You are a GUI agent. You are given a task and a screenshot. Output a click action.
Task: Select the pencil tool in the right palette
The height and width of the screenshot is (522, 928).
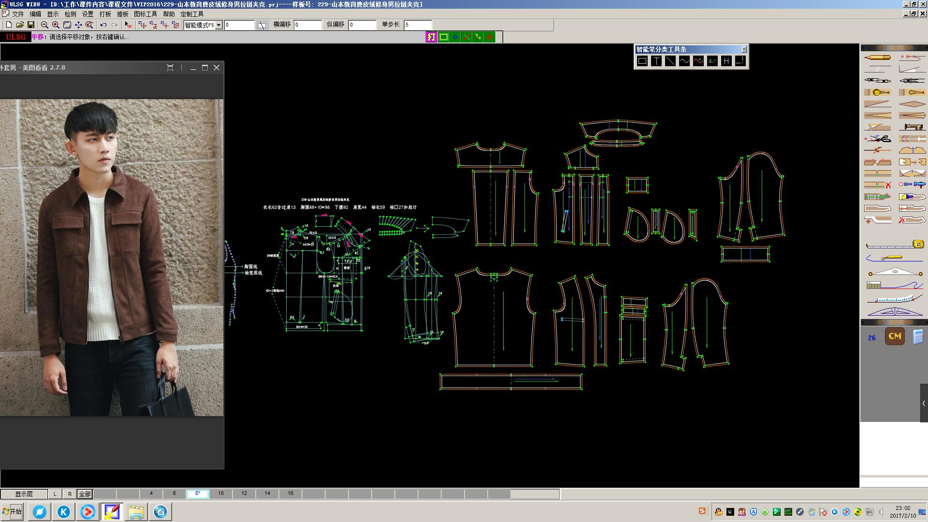(878, 58)
